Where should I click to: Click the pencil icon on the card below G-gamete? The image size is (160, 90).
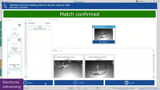click(x=9, y=73)
